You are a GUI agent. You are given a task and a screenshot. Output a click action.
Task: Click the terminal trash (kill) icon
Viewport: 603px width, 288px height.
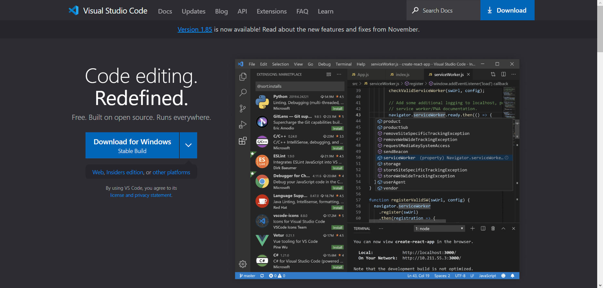pos(493,228)
